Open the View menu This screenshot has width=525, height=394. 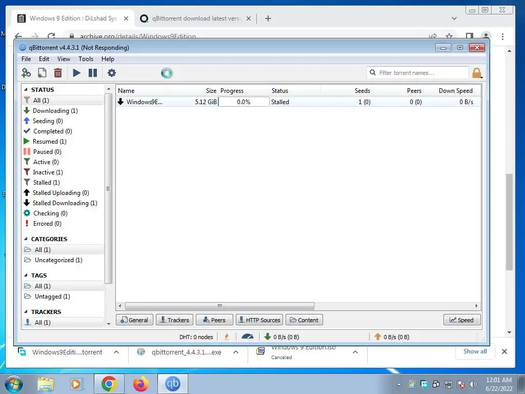click(x=64, y=59)
